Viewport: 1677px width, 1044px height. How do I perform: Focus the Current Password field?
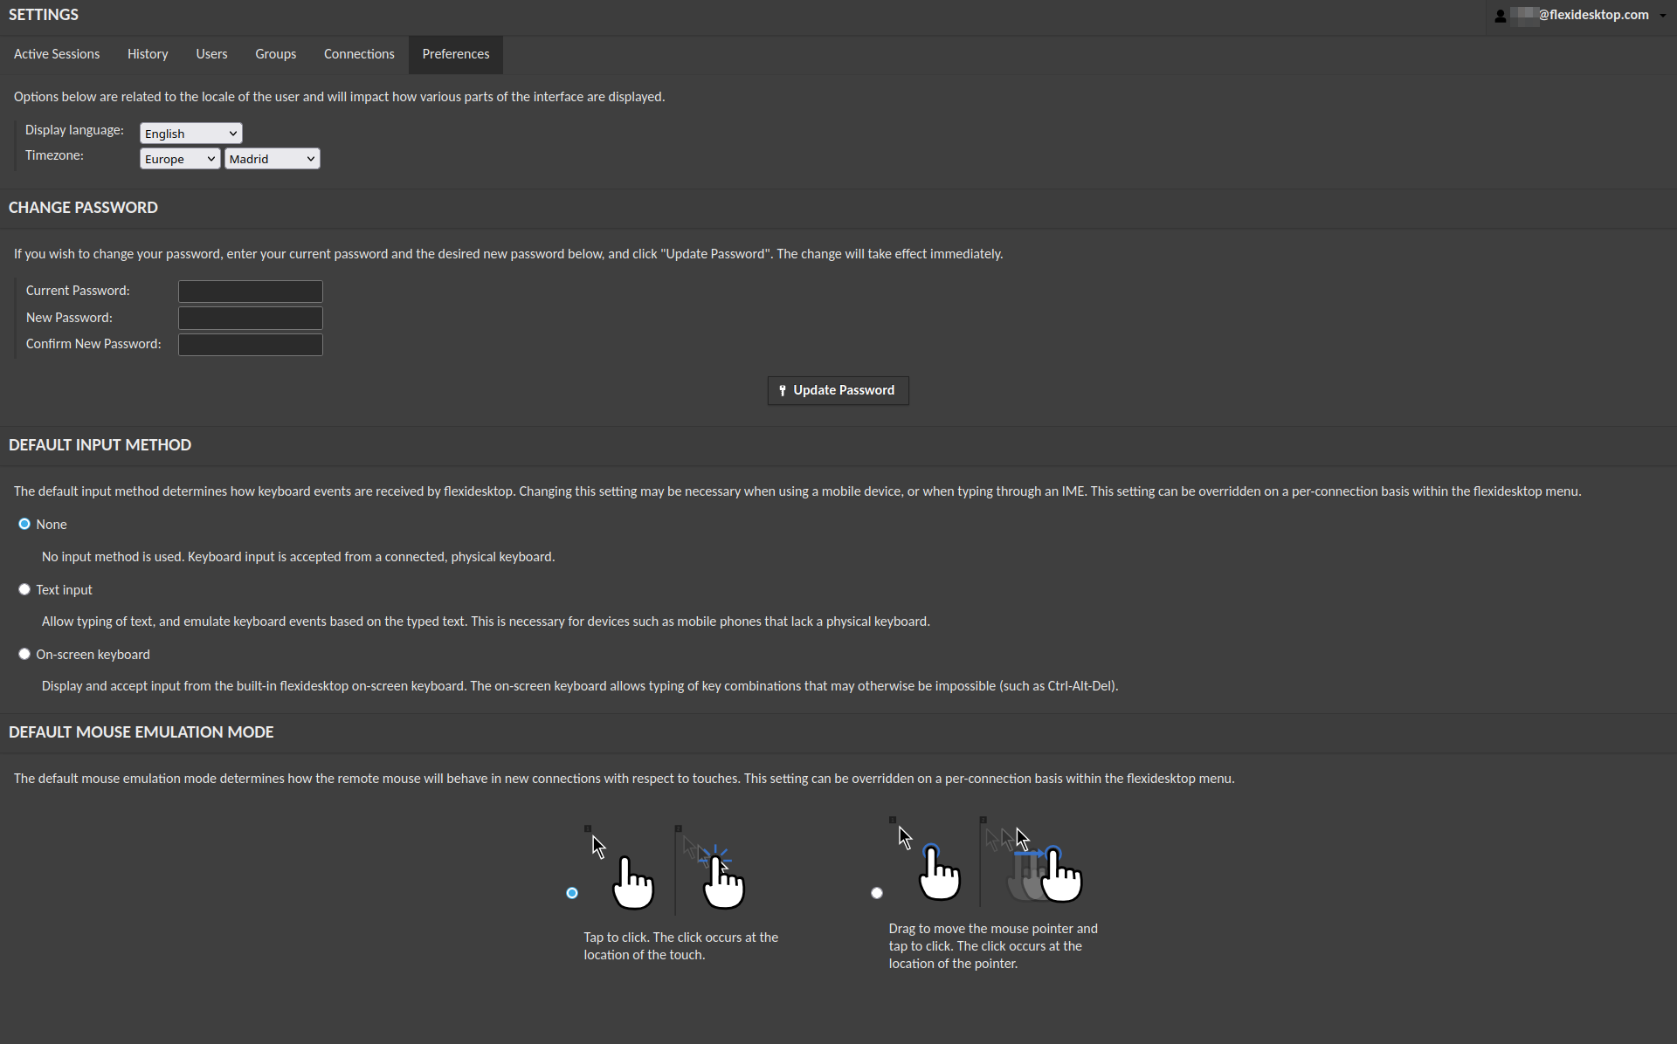[x=250, y=291]
